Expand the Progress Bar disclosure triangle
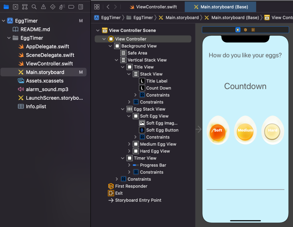 [x=129, y=165]
